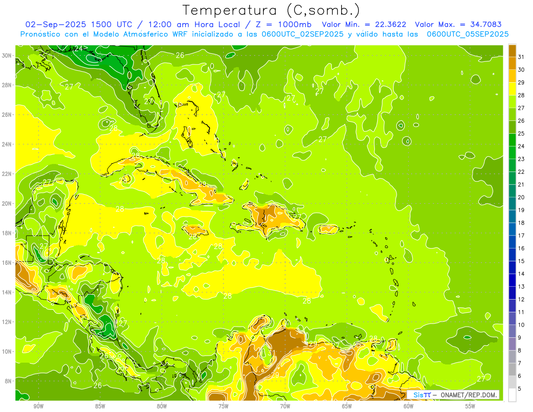This screenshot has width=533, height=412.
Task: Click the color bar scale value "12"
Action: [521, 299]
